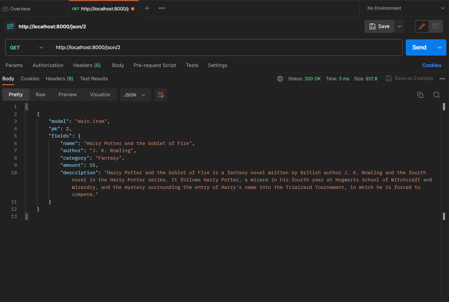Open the Pre-request Script tab
The image size is (449, 302).
click(x=155, y=65)
